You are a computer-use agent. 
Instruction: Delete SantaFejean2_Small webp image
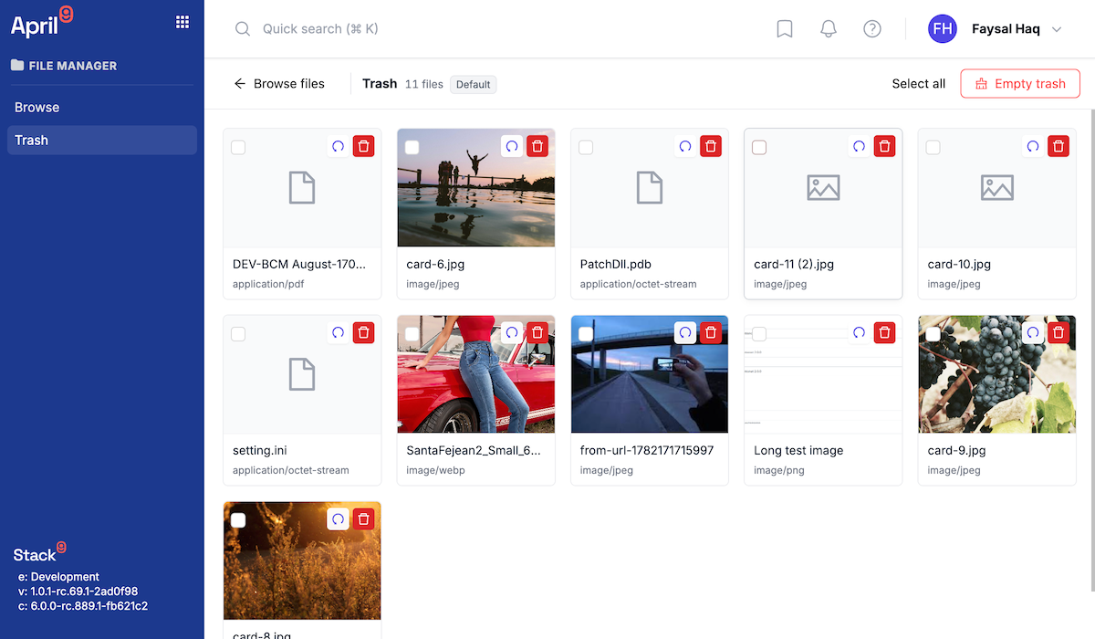tap(537, 332)
